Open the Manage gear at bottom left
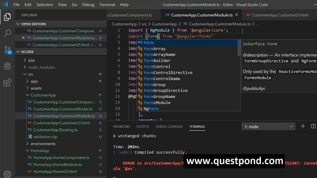 7,174
